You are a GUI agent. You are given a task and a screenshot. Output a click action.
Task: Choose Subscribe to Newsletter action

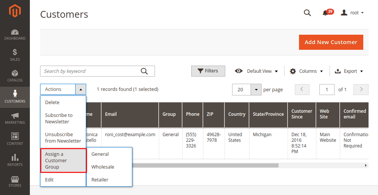(x=63, y=118)
